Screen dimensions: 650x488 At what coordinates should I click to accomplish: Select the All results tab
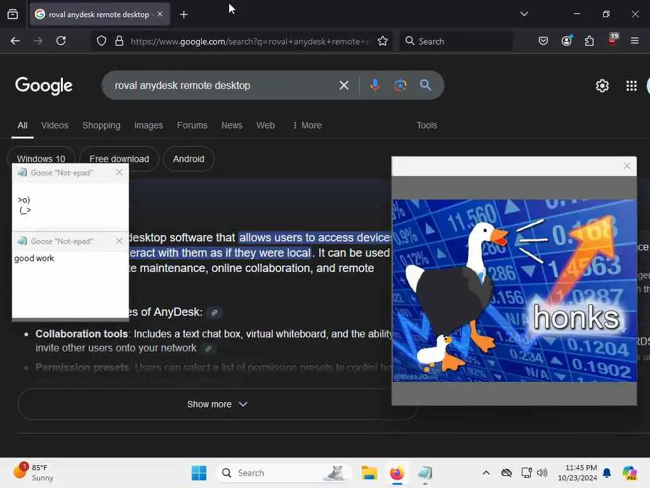click(22, 125)
